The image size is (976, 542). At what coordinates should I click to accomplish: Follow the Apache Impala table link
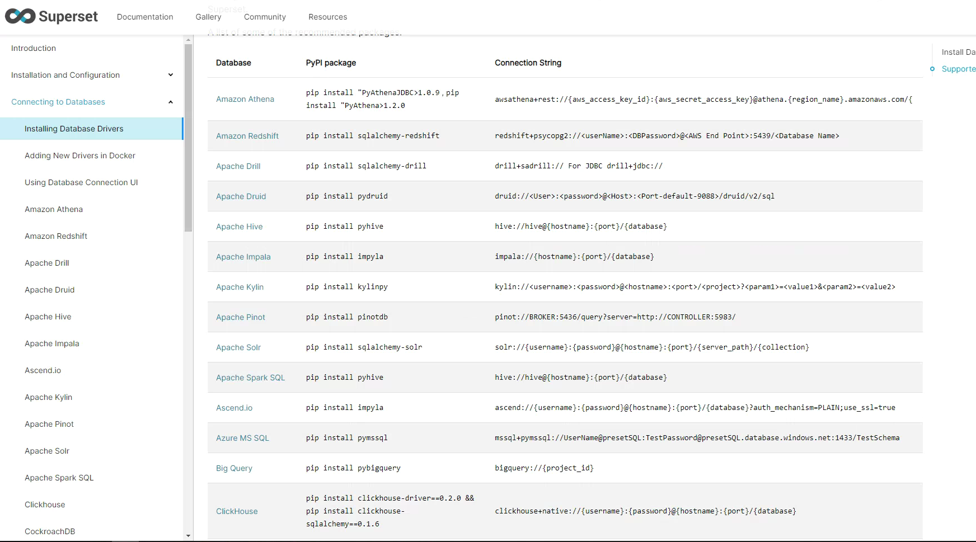(x=243, y=257)
